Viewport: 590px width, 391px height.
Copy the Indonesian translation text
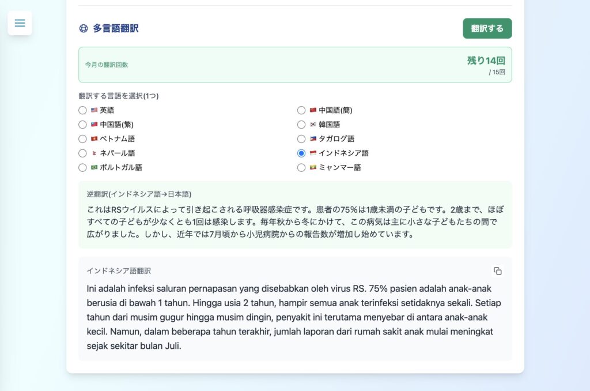tap(497, 271)
